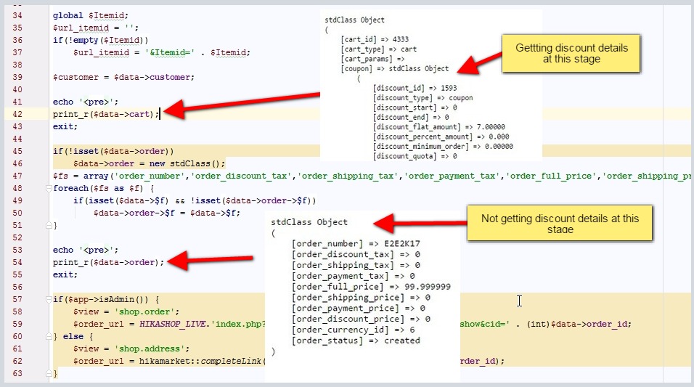Viewport: 694px width, 387px height.
Task: Click line number 54 in the gutter
Action: [17, 263]
